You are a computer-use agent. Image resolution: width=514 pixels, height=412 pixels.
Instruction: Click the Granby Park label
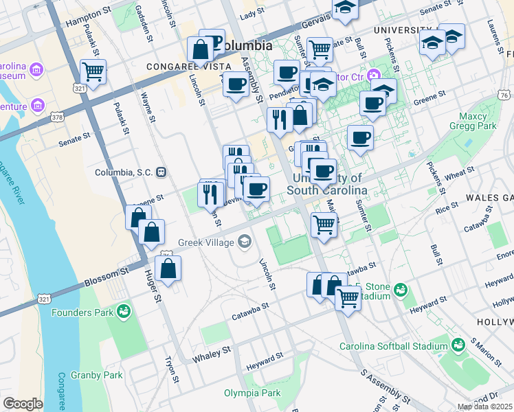(97, 375)
